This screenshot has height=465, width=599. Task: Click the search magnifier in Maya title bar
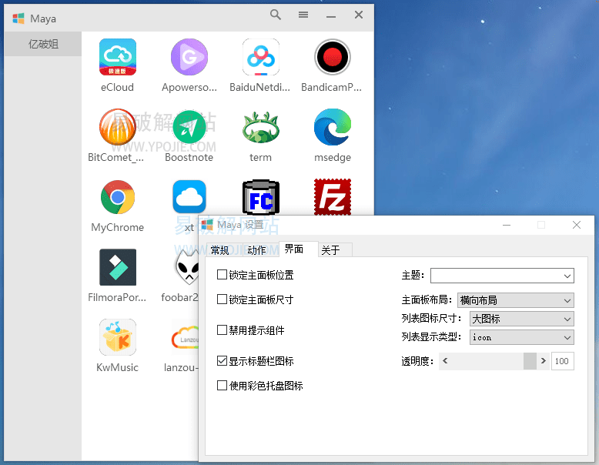(276, 15)
